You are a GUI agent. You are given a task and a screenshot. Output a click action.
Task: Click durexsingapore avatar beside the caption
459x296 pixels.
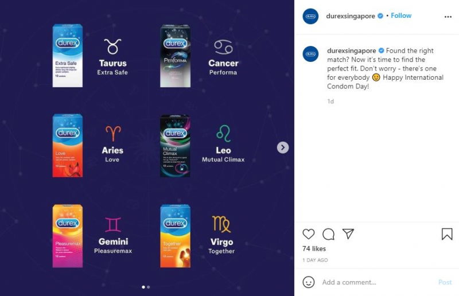tap(310, 54)
